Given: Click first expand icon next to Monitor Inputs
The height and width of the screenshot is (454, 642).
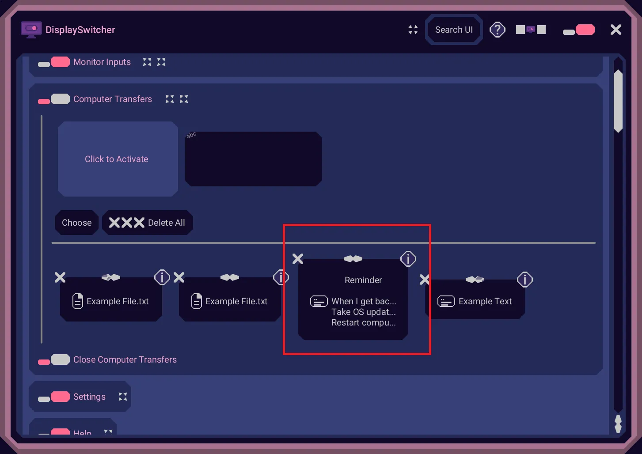Looking at the screenshot, I should click(147, 62).
